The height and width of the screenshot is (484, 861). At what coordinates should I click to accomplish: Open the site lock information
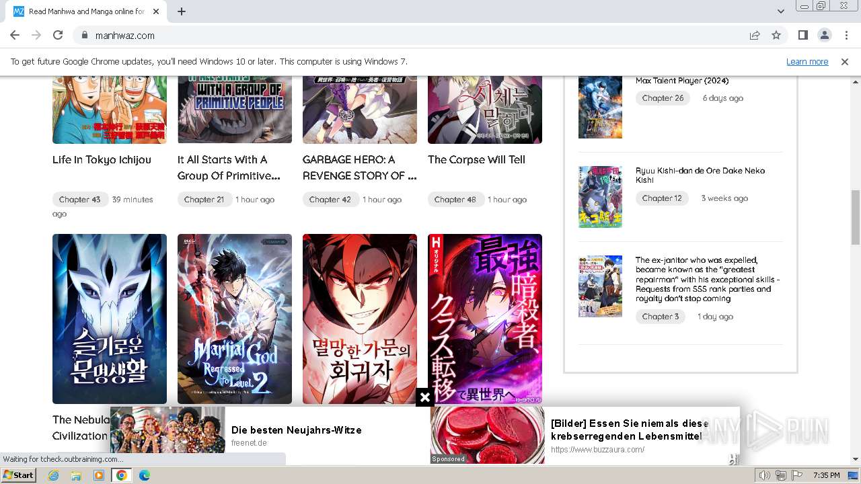click(84, 35)
